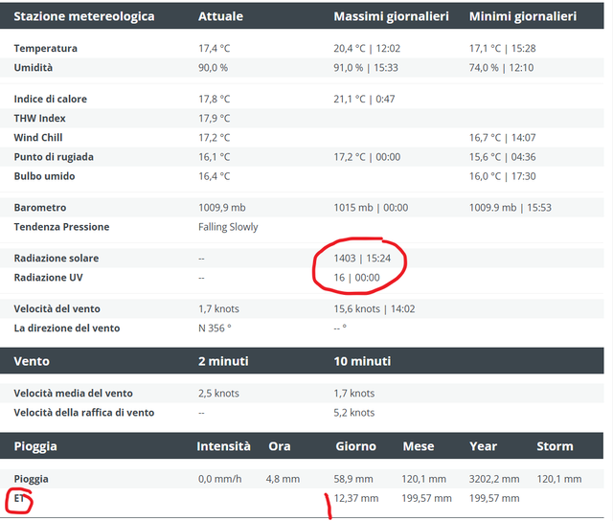Screen dimensions: 613x521
Task: Click 10-minute gust value '5,2 knots'
Action: [353, 413]
